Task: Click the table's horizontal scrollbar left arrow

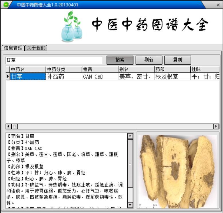Action: coord(8,126)
